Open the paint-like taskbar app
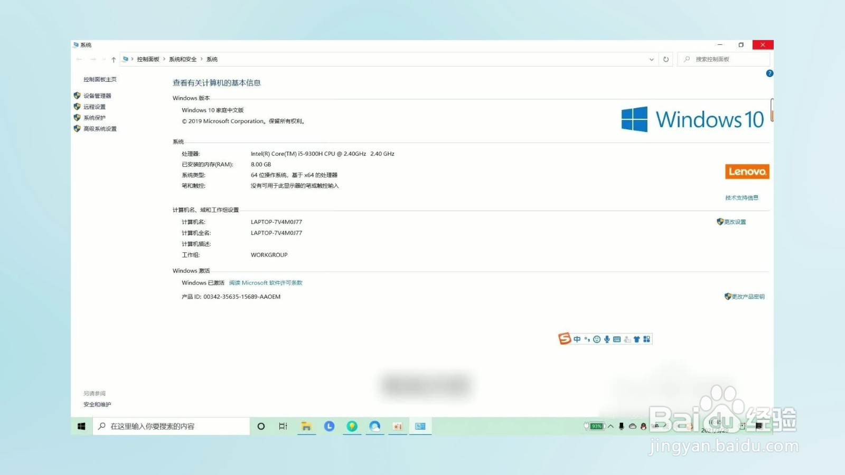The image size is (845, 475). [x=398, y=426]
